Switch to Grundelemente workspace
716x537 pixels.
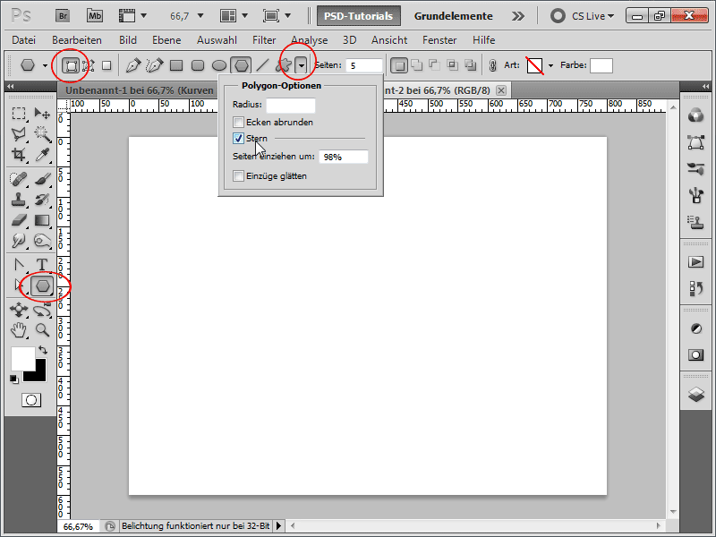pos(453,16)
